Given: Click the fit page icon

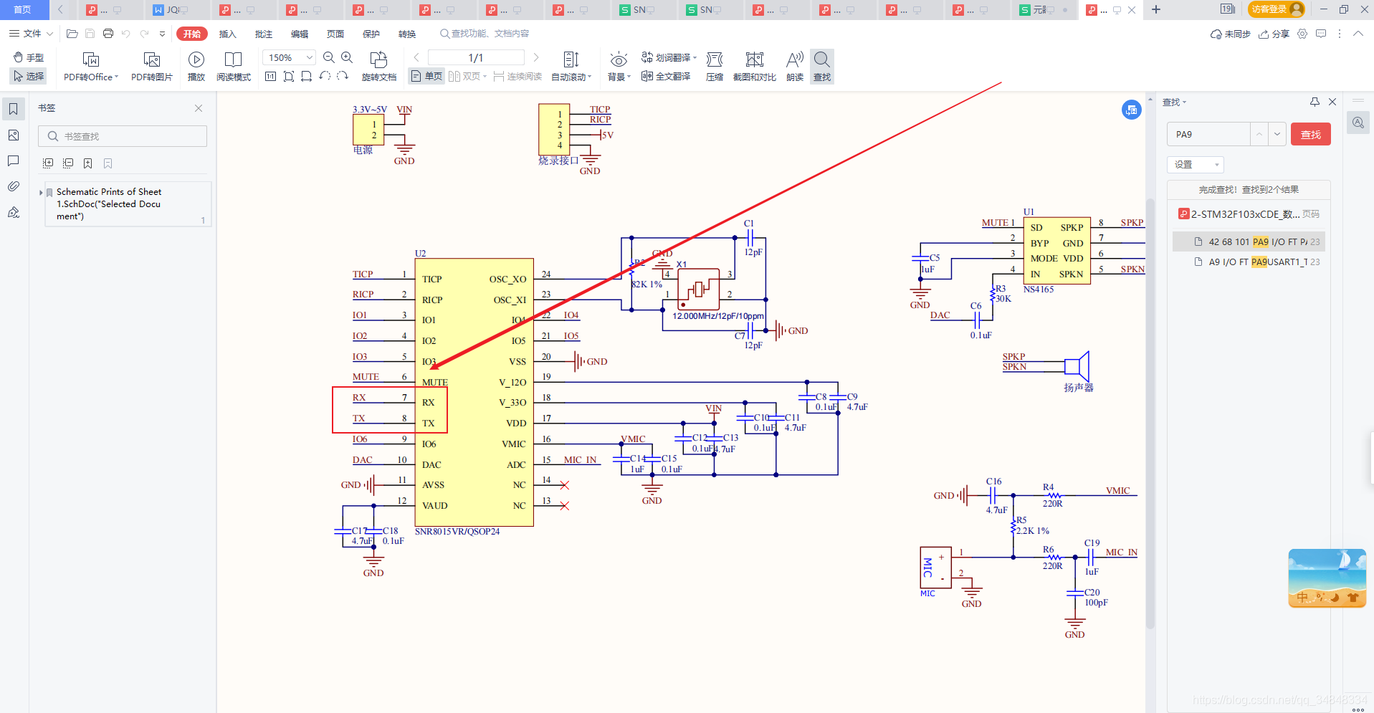Looking at the screenshot, I should (289, 77).
